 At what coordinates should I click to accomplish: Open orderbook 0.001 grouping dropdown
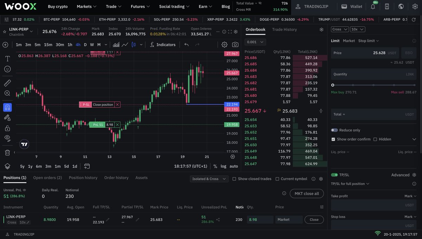pos(255,42)
